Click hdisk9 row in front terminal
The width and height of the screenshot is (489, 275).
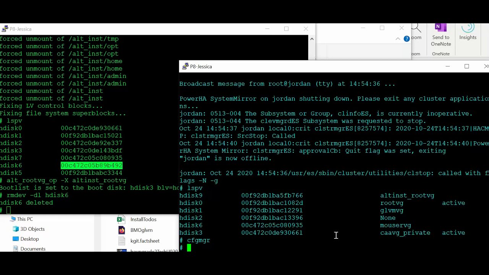[307, 196]
